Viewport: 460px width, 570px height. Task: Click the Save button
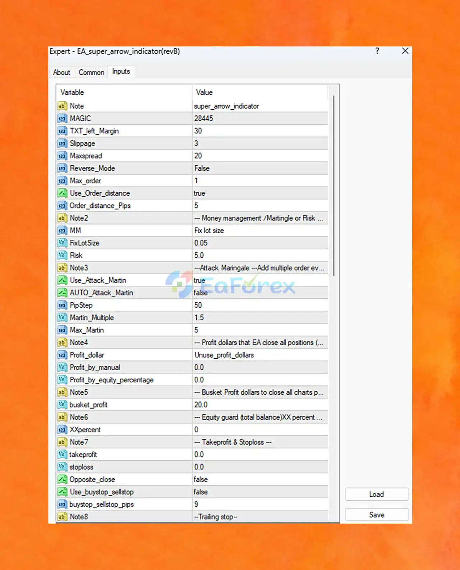(377, 515)
